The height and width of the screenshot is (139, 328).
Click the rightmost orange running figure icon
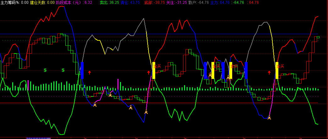(269, 118)
